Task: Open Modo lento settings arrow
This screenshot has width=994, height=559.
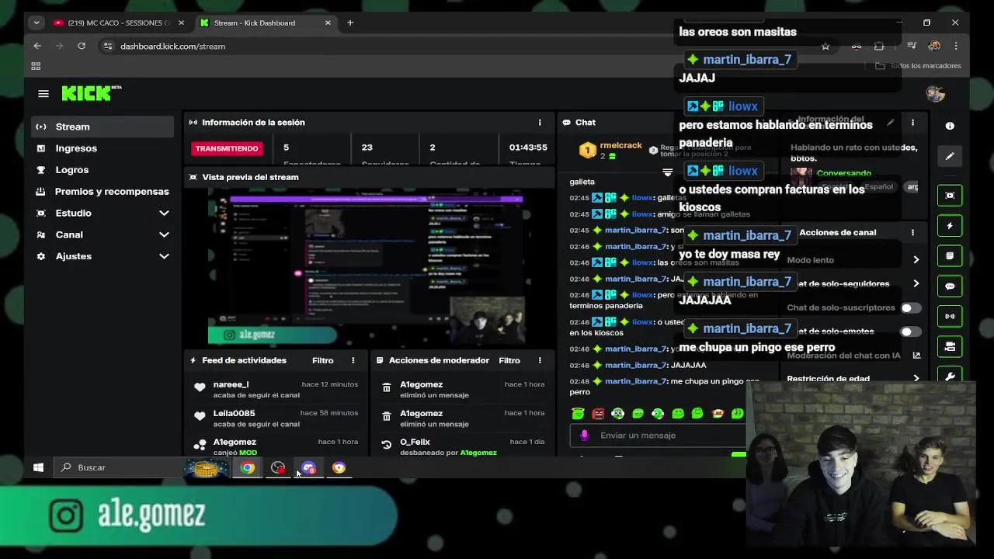Action: pos(916,260)
